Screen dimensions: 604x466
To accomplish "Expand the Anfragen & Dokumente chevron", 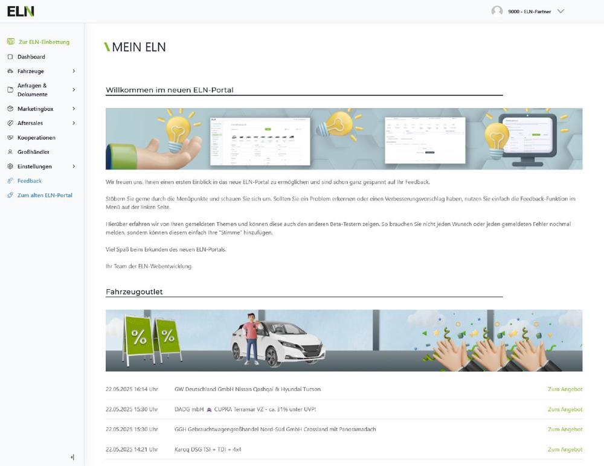I will coord(74,90).
